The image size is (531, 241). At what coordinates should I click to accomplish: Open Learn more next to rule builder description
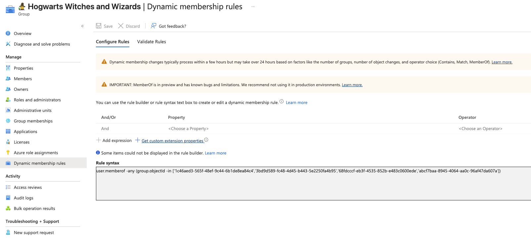coord(296,103)
